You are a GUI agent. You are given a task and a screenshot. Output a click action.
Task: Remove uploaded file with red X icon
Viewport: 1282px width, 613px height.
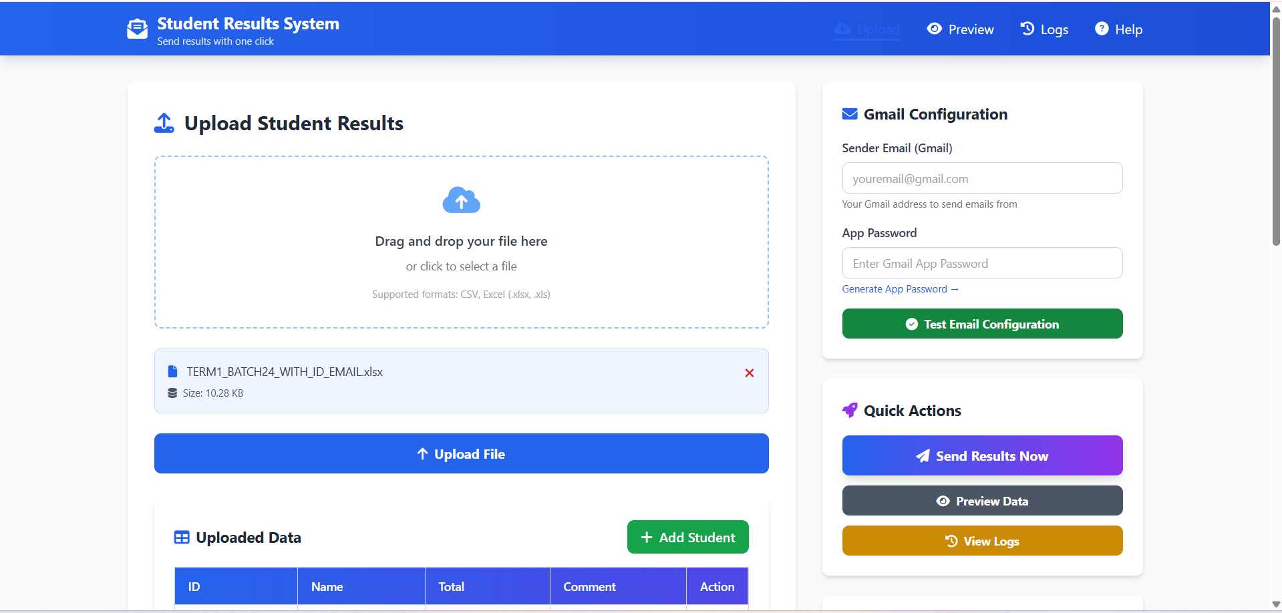coord(749,373)
